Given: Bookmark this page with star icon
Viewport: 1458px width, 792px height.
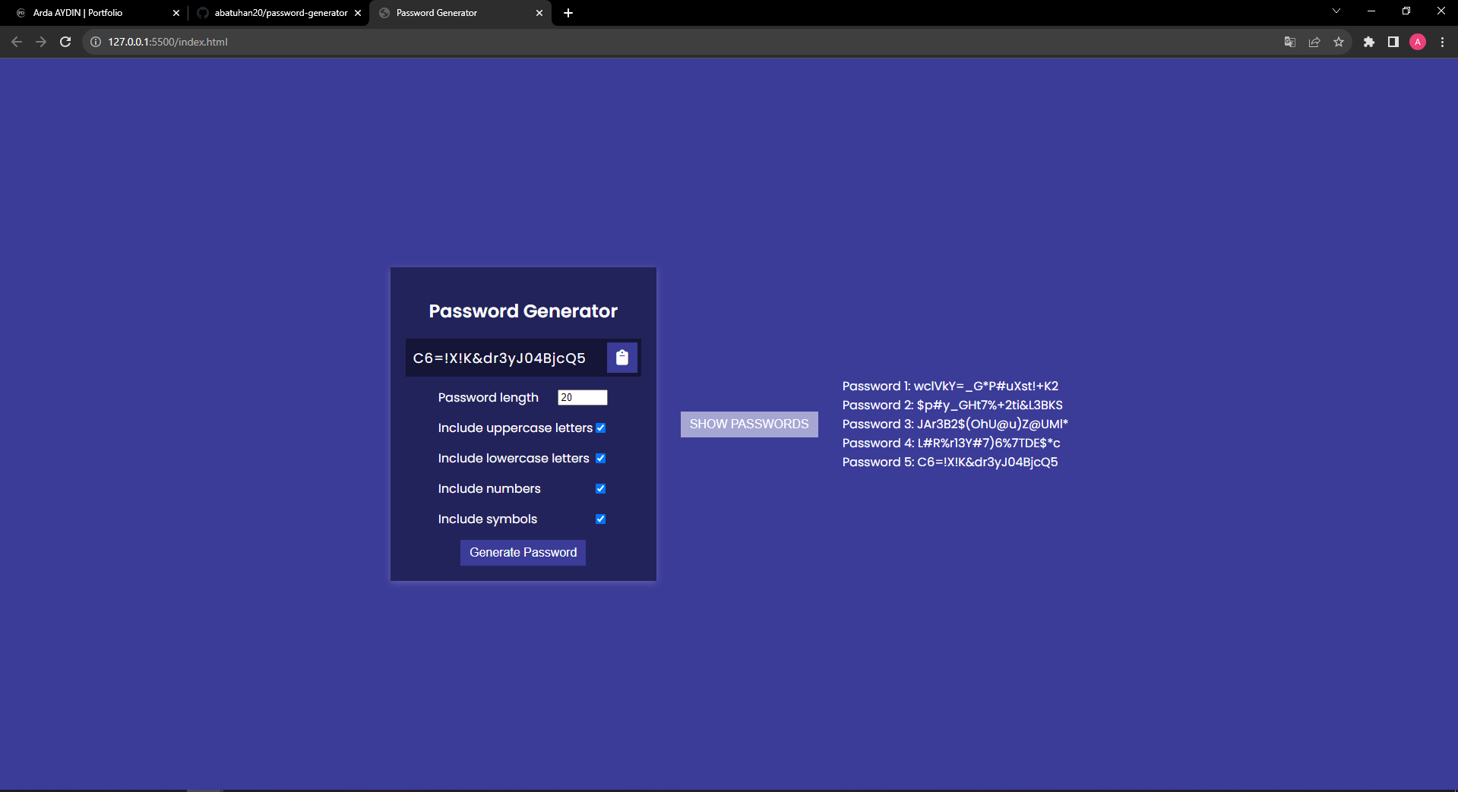Looking at the screenshot, I should (1339, 42).
